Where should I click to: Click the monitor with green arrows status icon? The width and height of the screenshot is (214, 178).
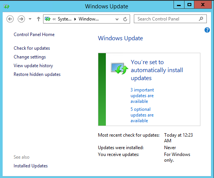[x=119, y=68]
